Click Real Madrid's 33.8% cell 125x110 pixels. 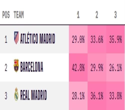point(115,96)
